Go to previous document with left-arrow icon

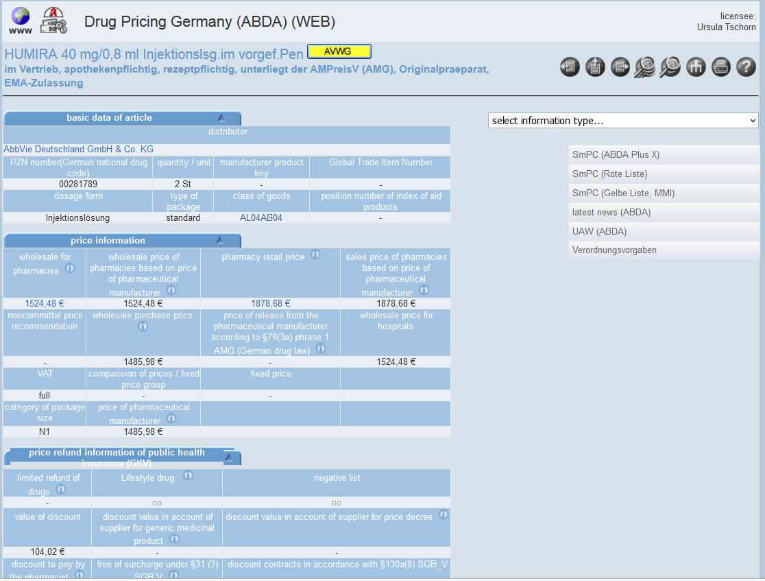point(570,67)
